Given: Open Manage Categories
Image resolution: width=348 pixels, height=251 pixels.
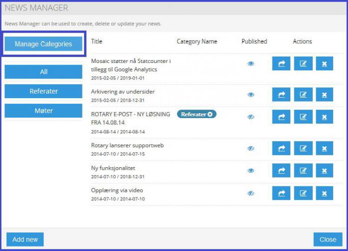Looking at the screenshot, I should coord(44,44).
